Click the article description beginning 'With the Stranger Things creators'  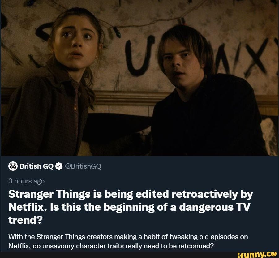pyautogui.click(x=128, y=242)
